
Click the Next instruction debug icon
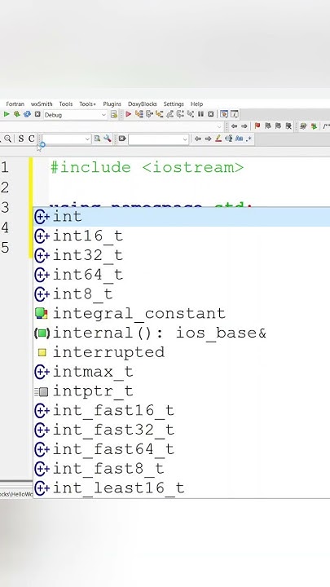tap(180, 114)
